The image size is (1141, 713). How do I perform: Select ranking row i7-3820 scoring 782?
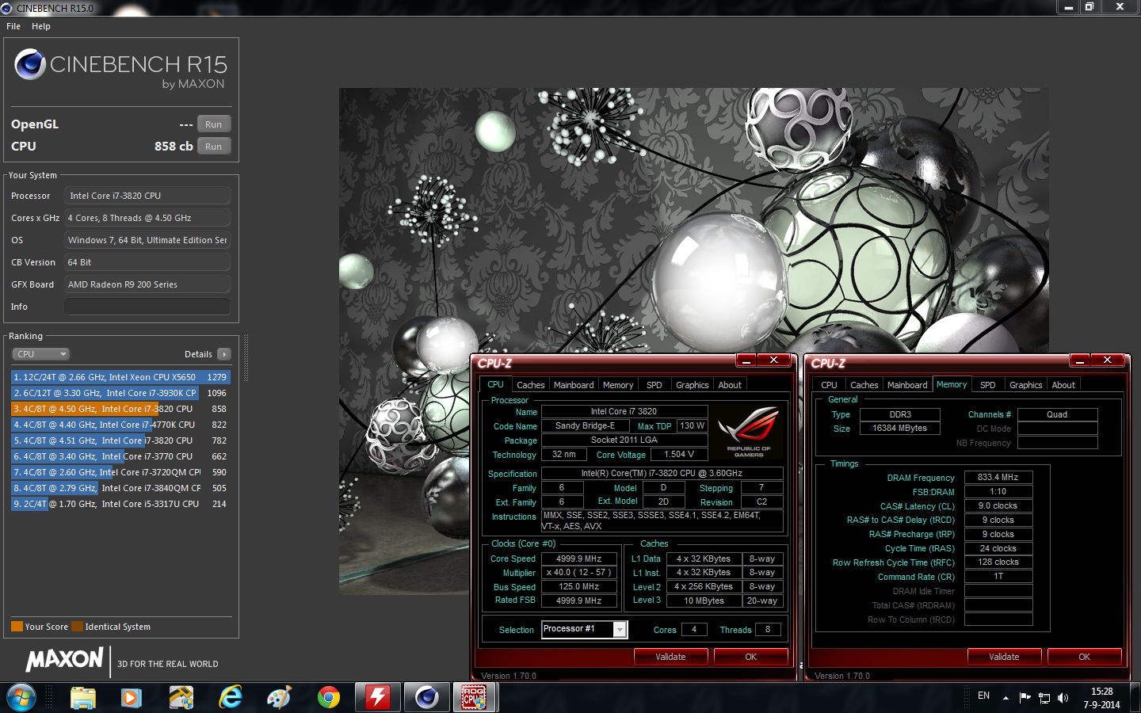point(120,440)
